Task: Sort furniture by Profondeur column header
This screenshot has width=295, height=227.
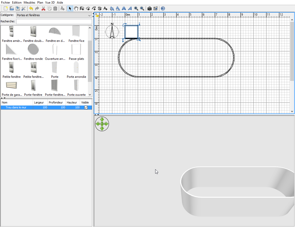Action: coord(57,102)
